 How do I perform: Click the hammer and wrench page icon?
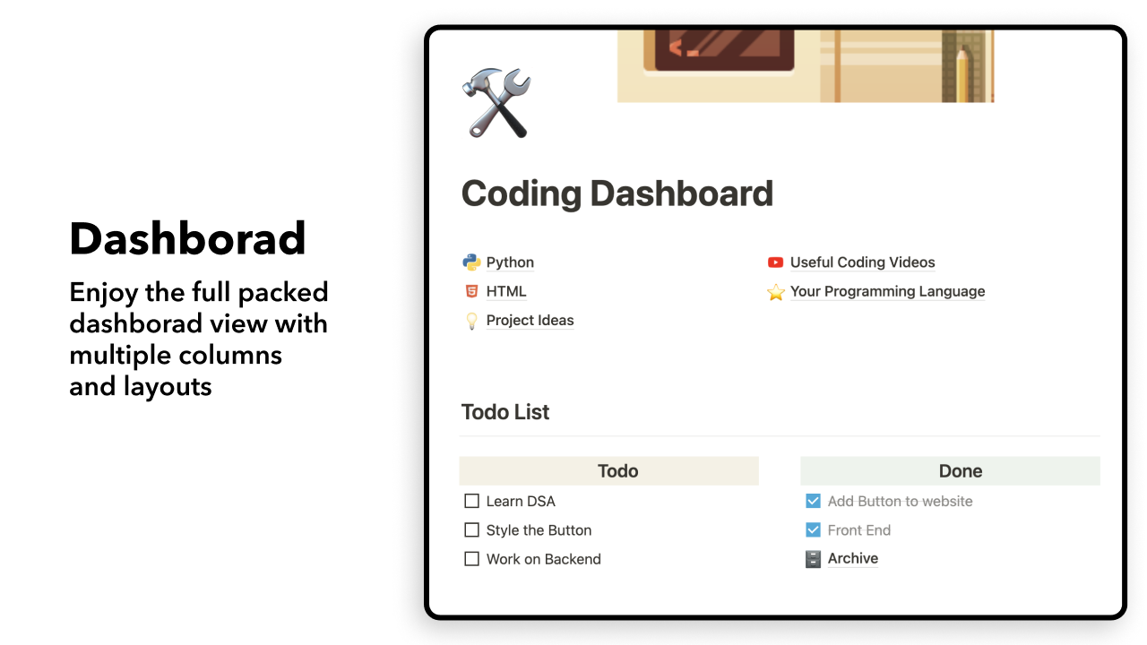pyautogui.click(x=496, y=101)
